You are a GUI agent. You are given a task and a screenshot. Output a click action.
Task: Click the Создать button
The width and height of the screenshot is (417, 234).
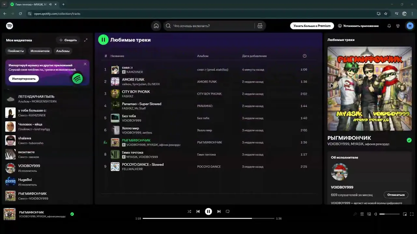[68, 40]
